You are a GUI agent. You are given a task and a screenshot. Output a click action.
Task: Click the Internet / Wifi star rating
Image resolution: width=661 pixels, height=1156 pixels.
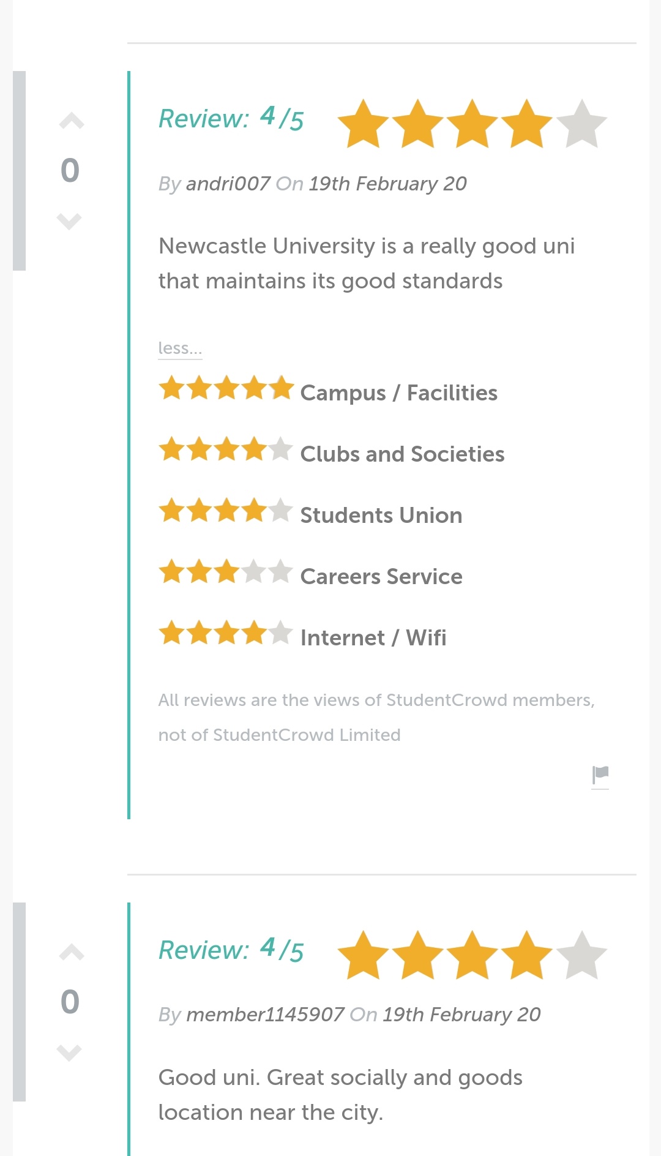click(x=226, y=634)
